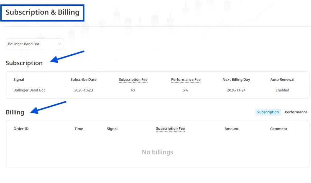Click the Next Billing Day column header
The width and height of the screenshot is (311, 183).
pyautogui.click(x=236, y=79)
